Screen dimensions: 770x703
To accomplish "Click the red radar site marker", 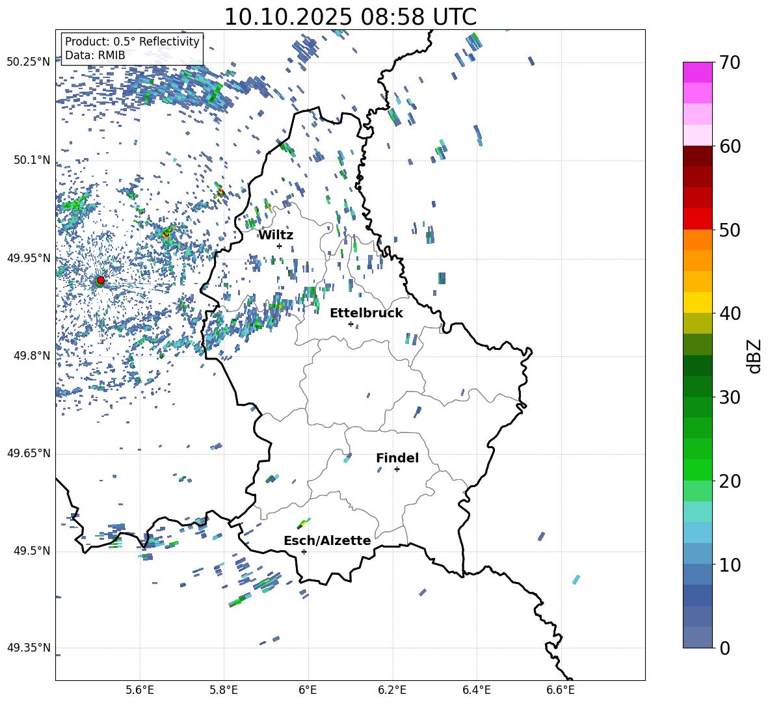I will (x=101, y=280).
